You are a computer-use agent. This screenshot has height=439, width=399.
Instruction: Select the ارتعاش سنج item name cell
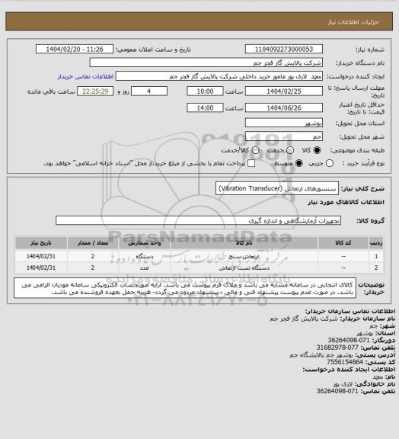coord(244,256)
